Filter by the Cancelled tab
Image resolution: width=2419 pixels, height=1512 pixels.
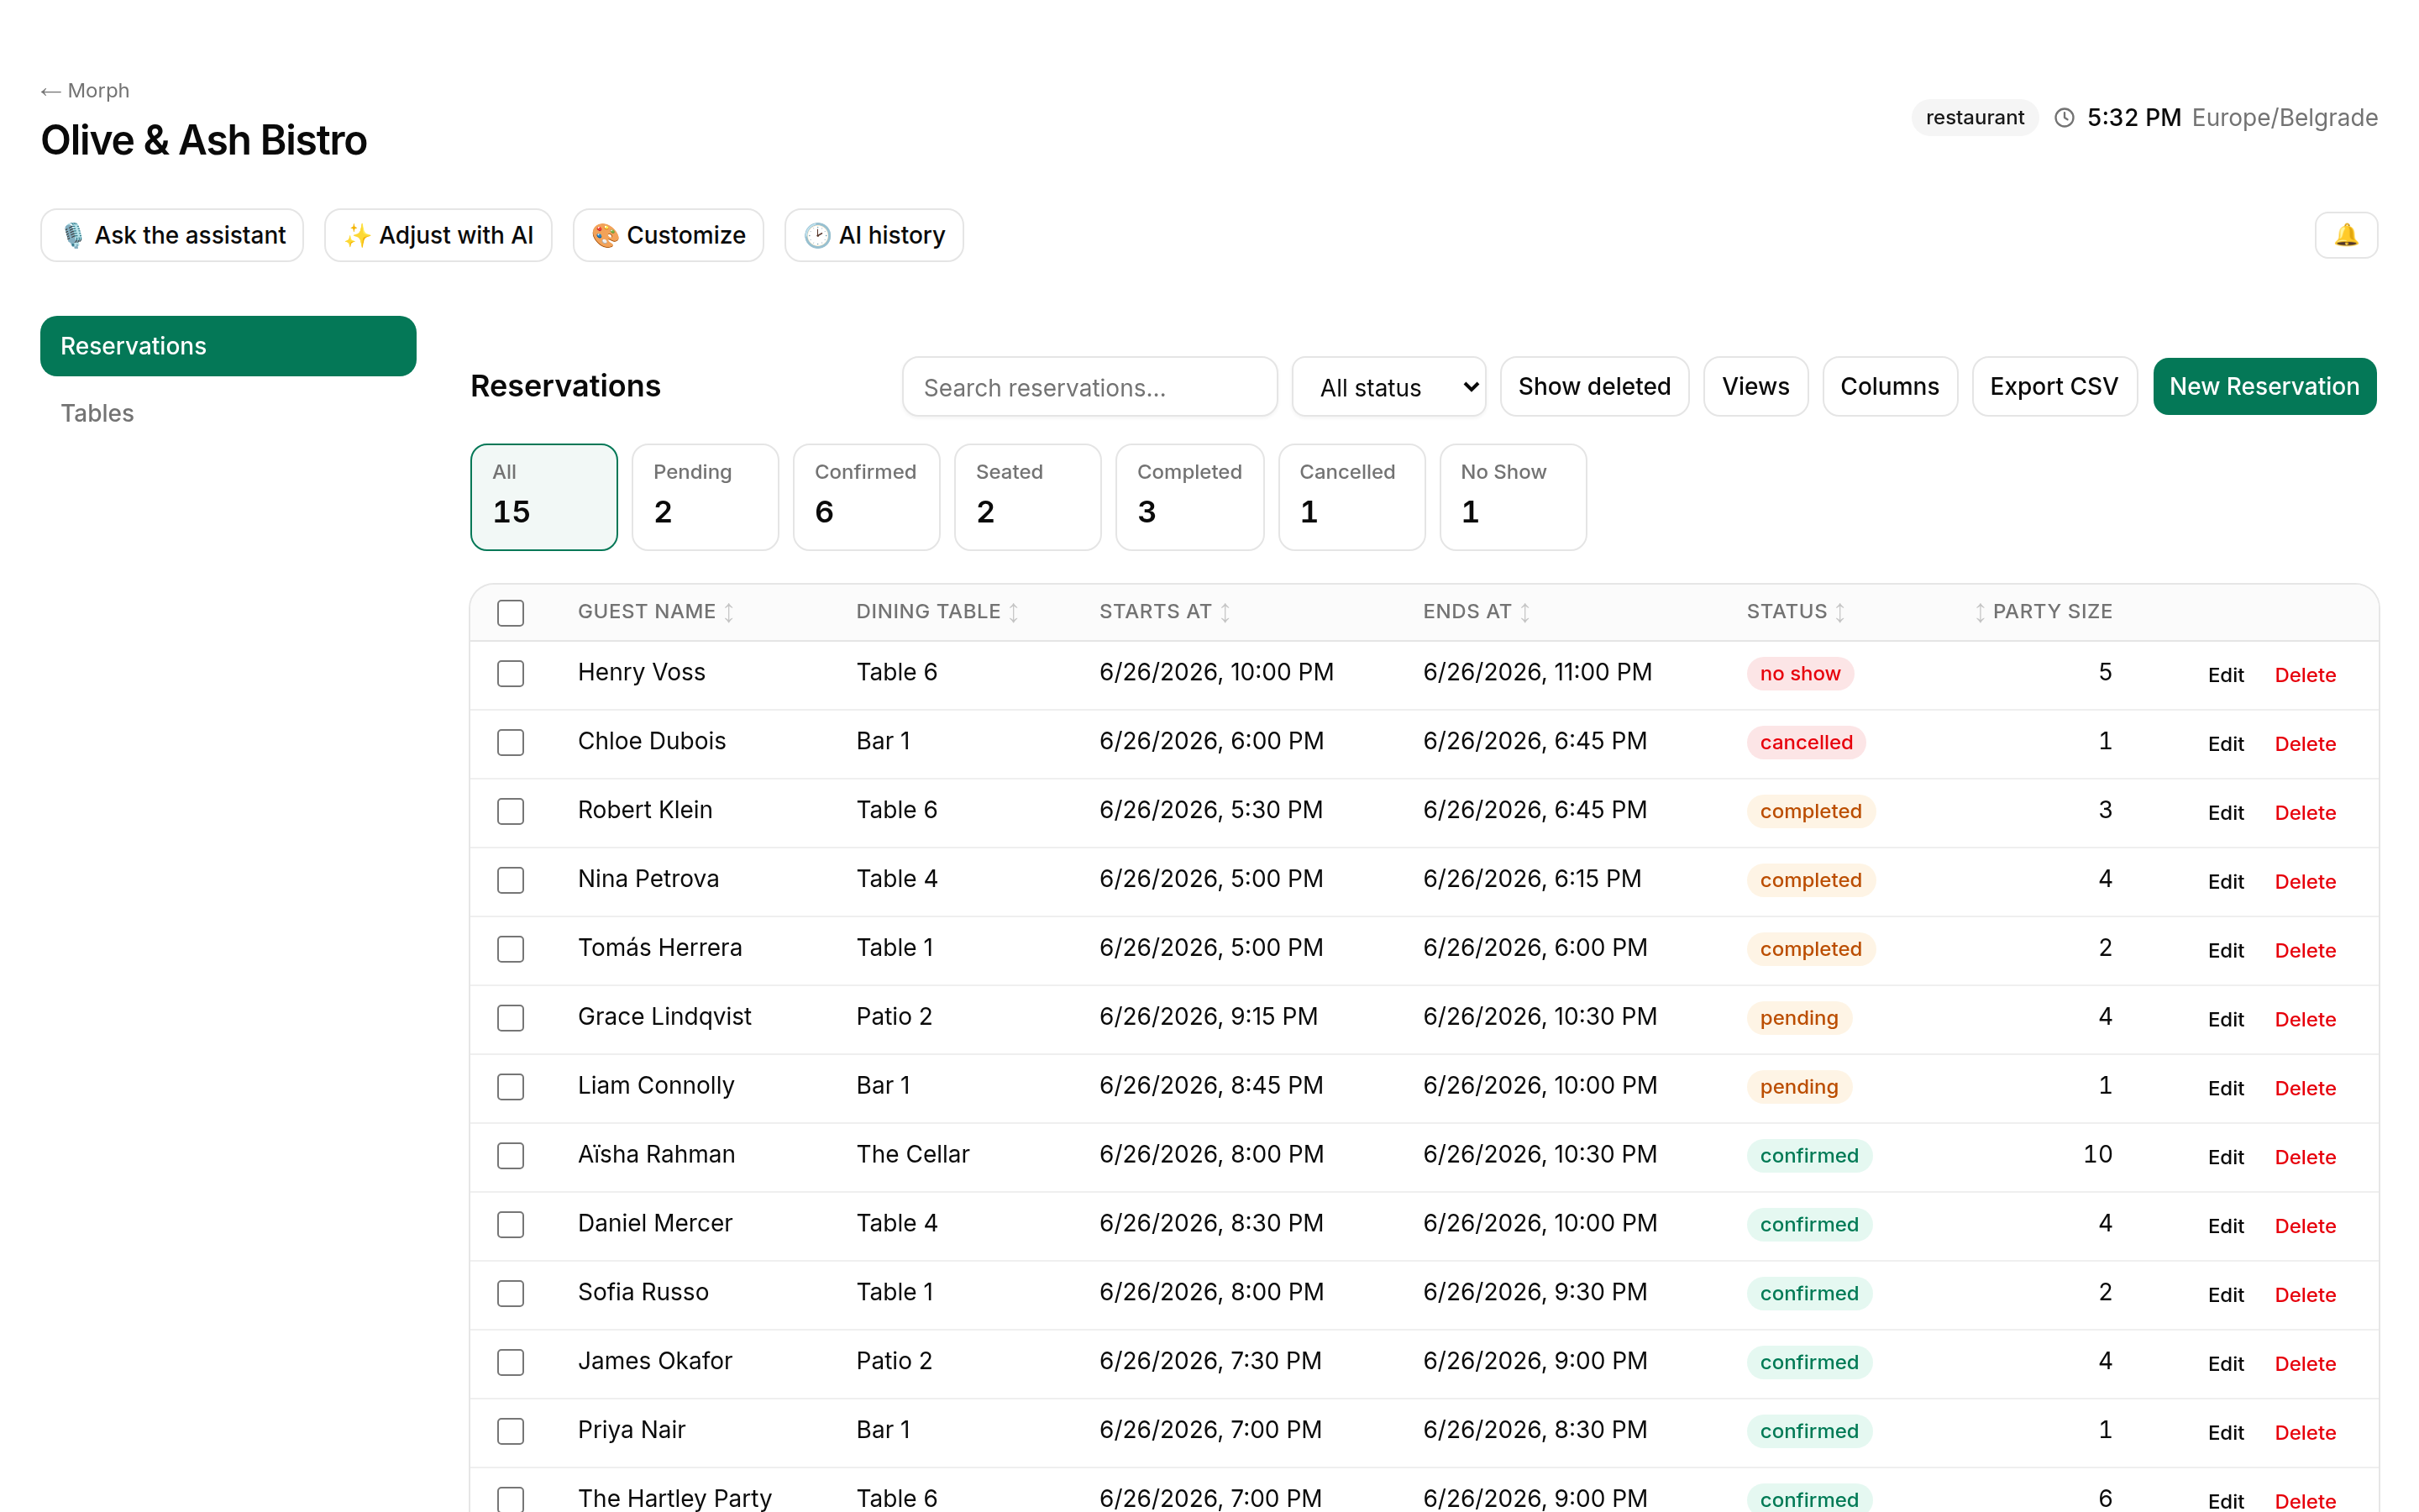pyautogui.click(x=1351, y=497)
